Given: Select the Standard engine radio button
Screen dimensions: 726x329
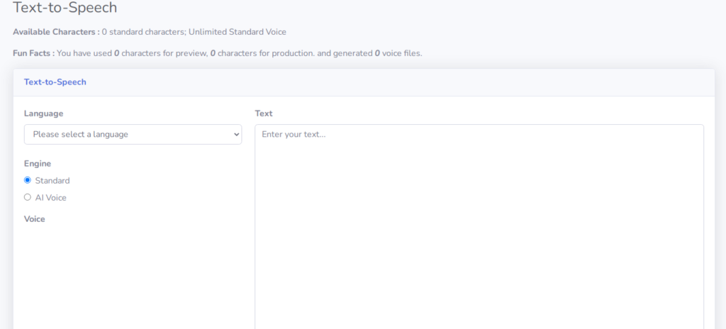Looking at the screenshot, I should [28, 180].
